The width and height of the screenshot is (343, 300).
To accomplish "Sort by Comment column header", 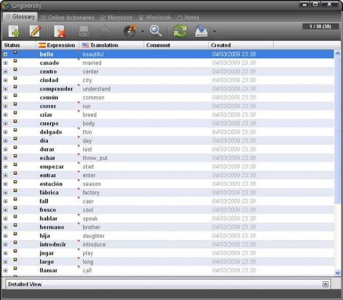I will click(176, 45).
